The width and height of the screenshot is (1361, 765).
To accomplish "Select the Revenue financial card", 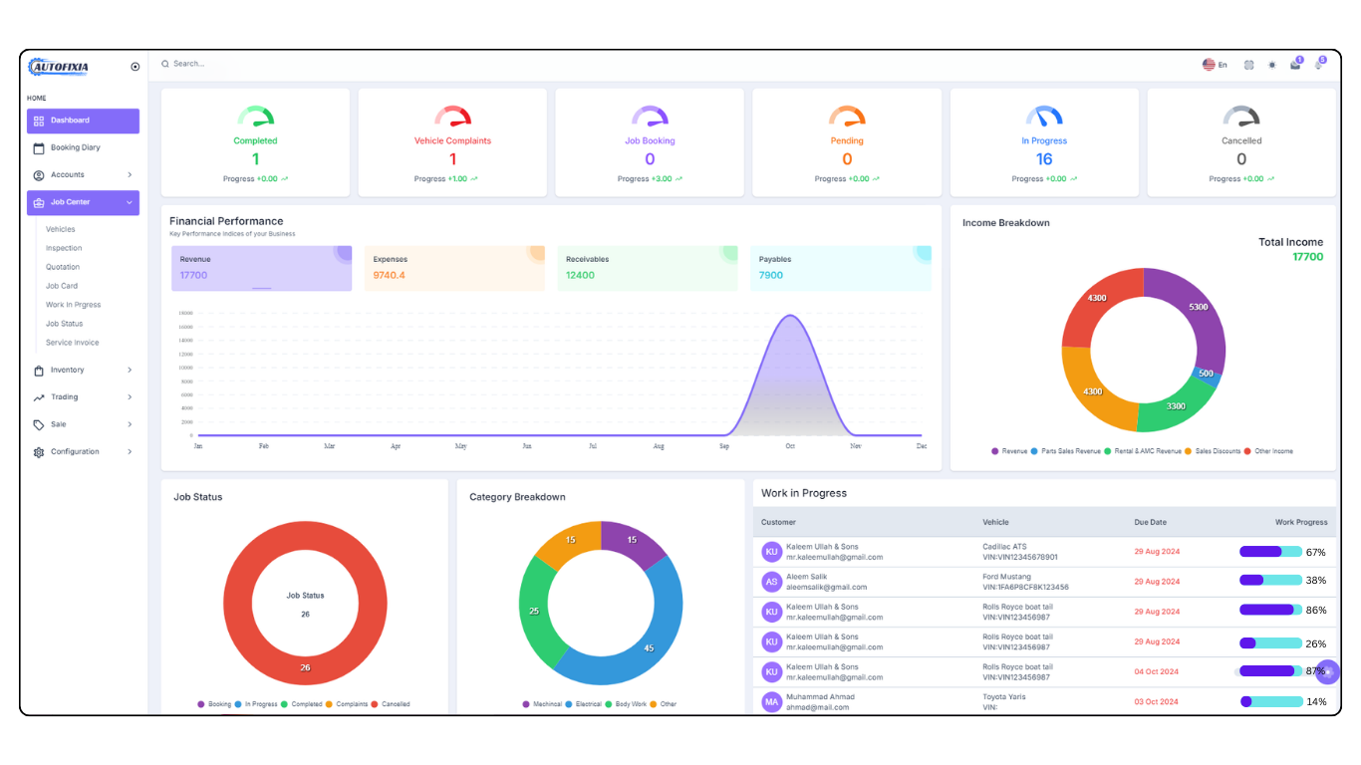I will click(261, 269).
